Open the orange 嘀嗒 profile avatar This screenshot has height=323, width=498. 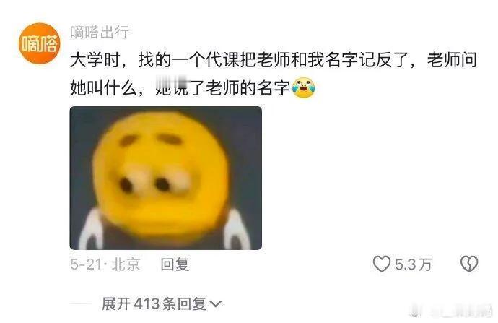[39, 43]
